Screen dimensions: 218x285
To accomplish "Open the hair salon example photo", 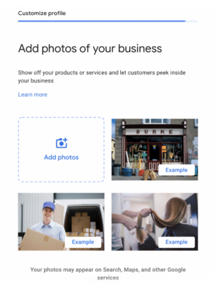I will [155, 221].
